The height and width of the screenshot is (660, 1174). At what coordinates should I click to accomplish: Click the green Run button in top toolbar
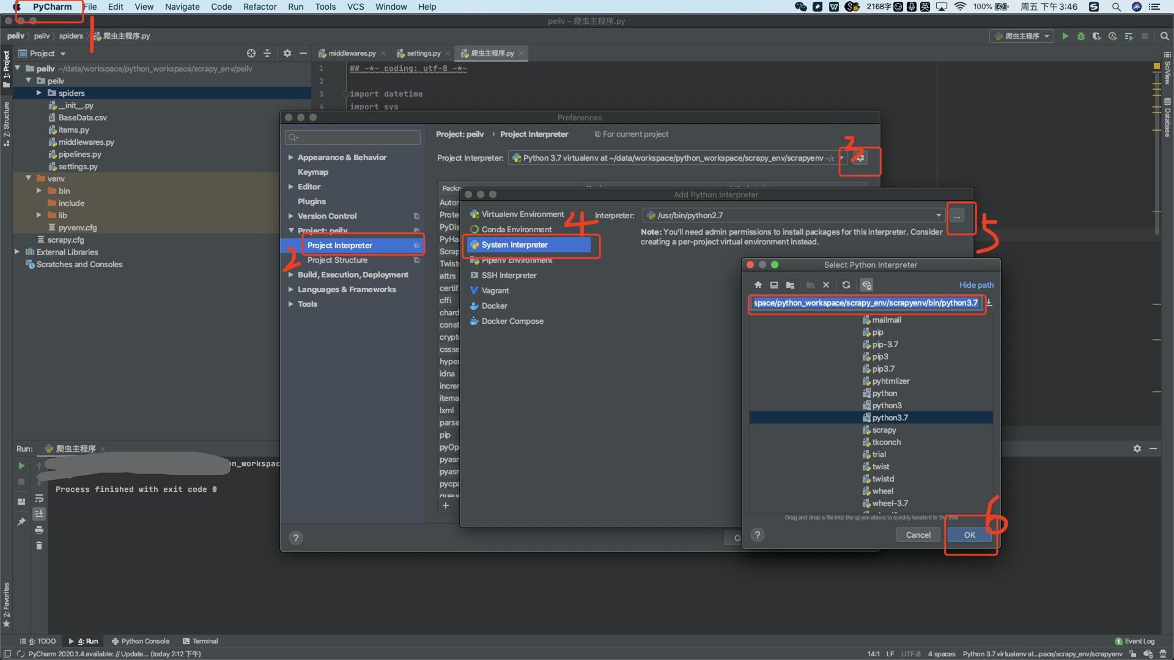click(x=1065, y=37)
